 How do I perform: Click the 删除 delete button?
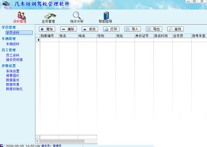click(68, 29)
